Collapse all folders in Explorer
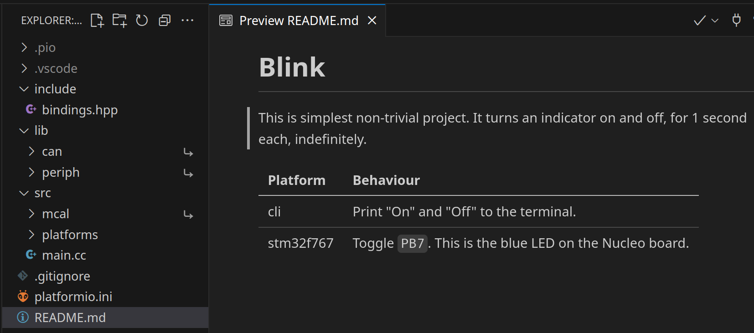754x333 pixels. [x=164, y=20]
